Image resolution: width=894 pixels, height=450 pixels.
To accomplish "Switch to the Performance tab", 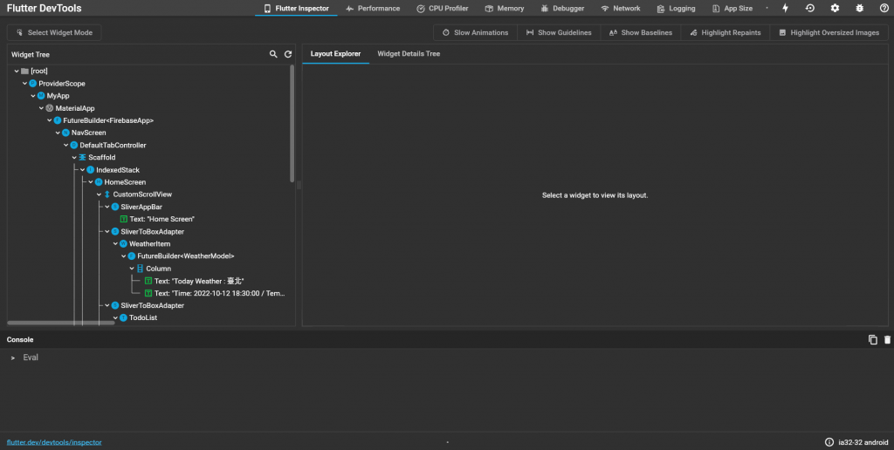I will coord(373,9).
